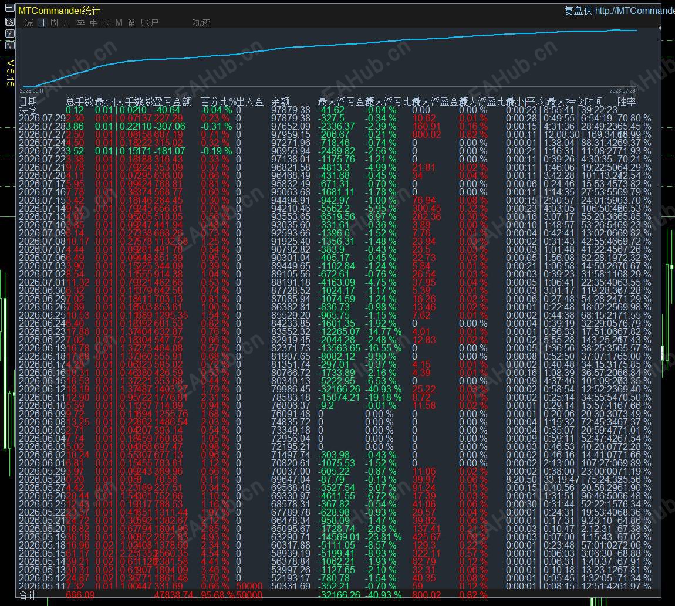Screen dimensions: 675x606
Task: Click total profit value 47838.74
Action: click(174, 595)
